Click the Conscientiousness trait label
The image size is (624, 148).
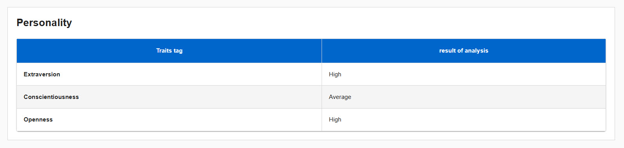[x=51, y=97]
